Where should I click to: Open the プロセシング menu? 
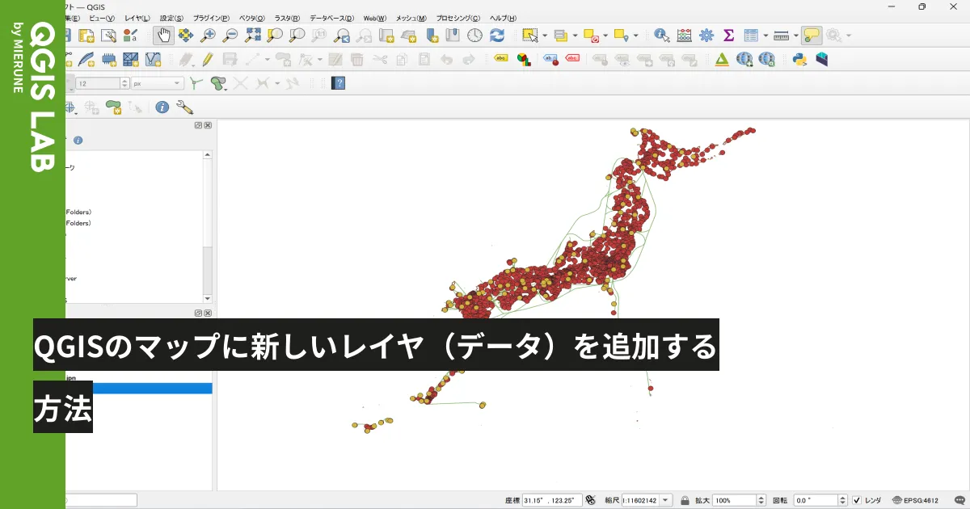click(459, 18)
